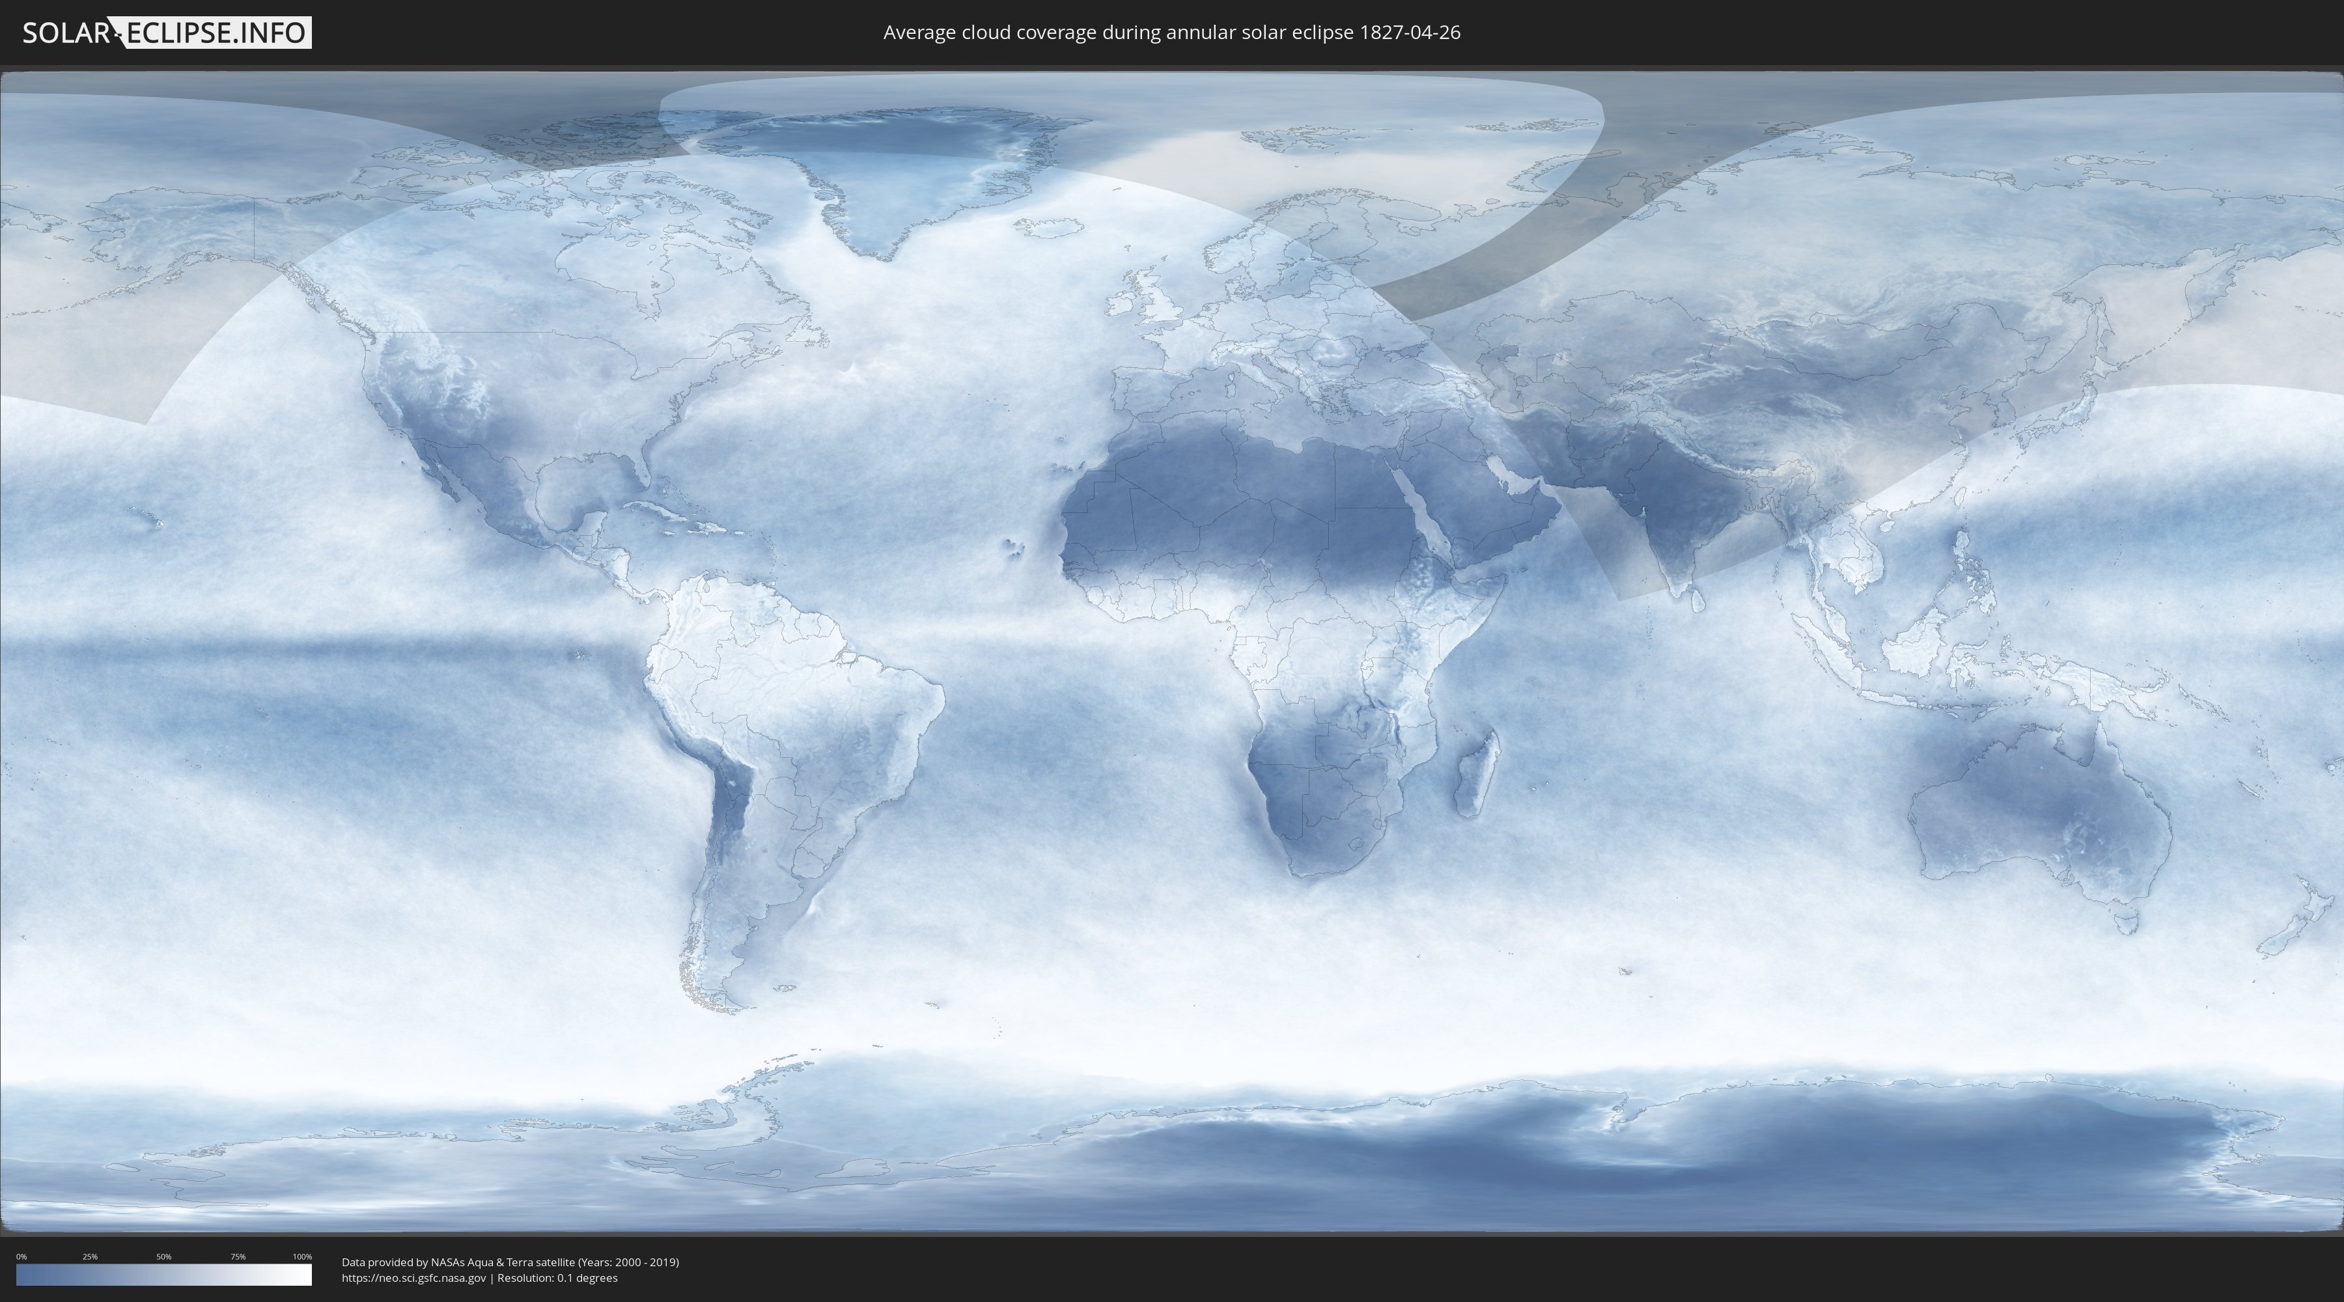This screenshot has width=2344, height=1302.
Task: Click the Resolution: 0.1 degrees text
Action: 557,1279
